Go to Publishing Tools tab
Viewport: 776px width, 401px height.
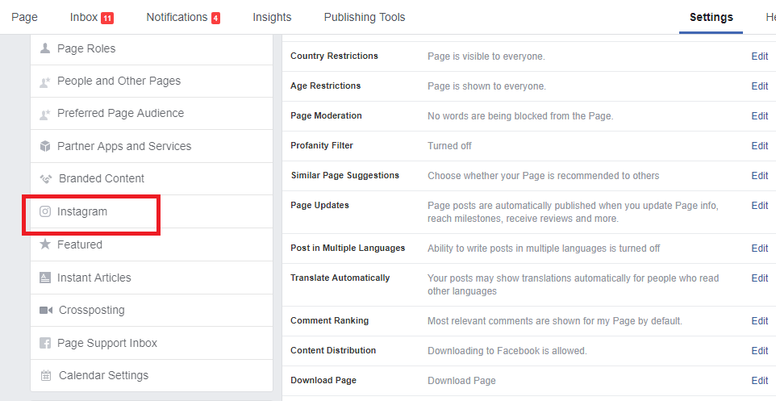point(365,17)
